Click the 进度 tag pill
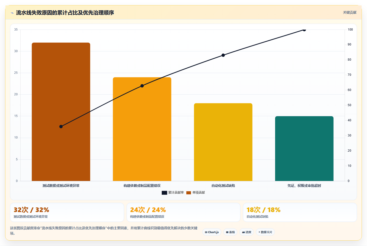This screenshot has width=367, height=246. click(x=247, y=232)
